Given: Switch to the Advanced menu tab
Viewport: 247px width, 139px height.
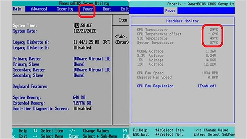Looking at the screenshot, I should pyautogui.click(x=39, y=9).
